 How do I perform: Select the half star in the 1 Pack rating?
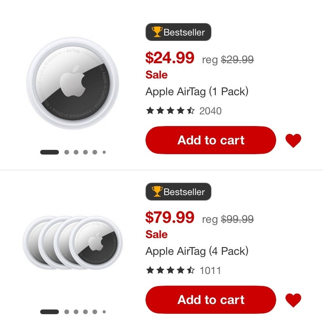(190, 110)
